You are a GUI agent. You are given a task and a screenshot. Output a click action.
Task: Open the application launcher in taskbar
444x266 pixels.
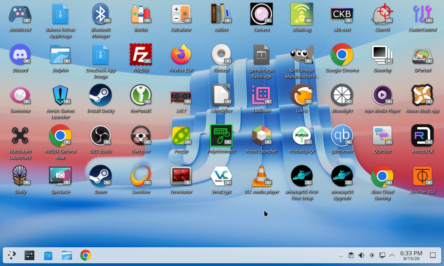click(x=12, y=255)
